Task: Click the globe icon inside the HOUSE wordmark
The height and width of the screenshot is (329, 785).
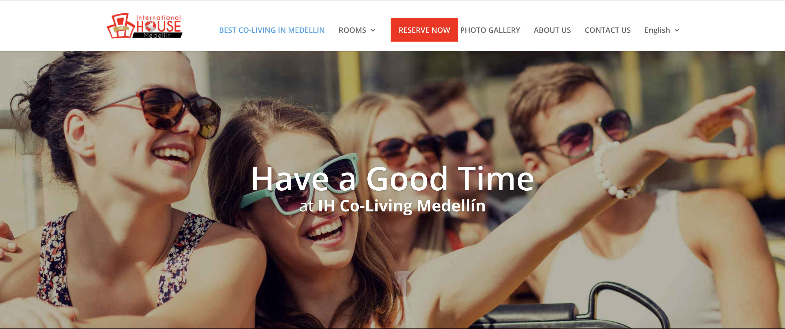Action: pos(150,26)
